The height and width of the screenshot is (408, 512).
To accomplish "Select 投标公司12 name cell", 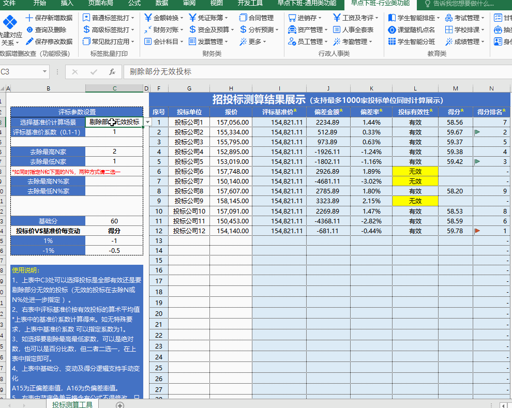I will [x=189, y=231].
